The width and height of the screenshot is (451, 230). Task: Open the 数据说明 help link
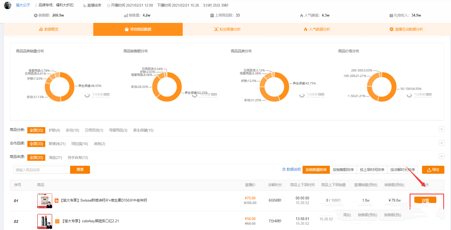pyautogui.click(x=293, y=169)
